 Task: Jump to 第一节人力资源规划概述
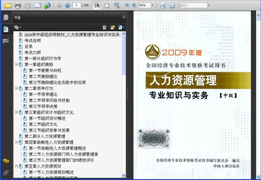[x=51, y=172]
